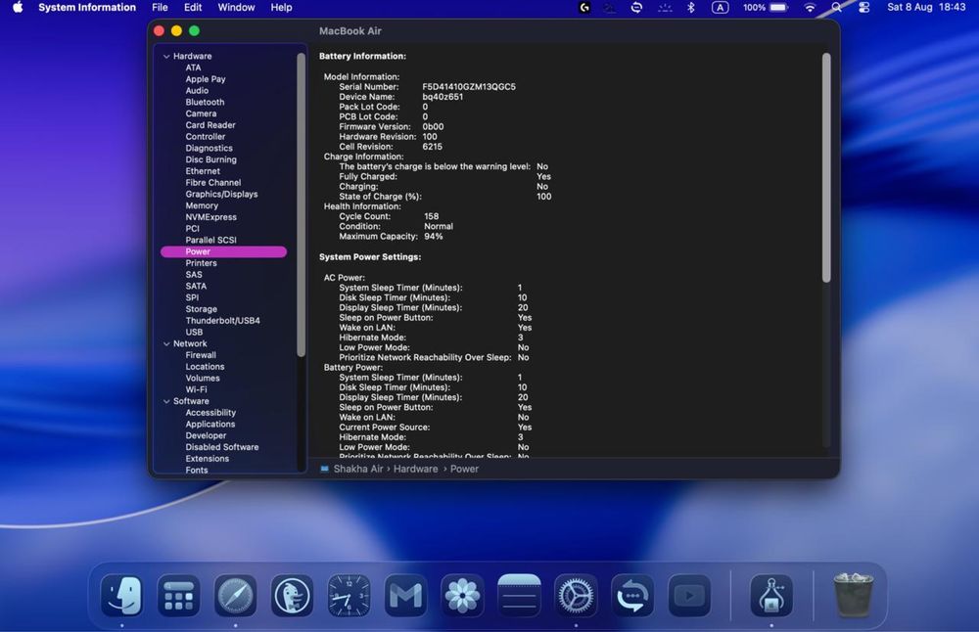Select USB in the sidebar
Image resolution: width=979 pixels, height=632 pixels.
(x=194, y=332)
